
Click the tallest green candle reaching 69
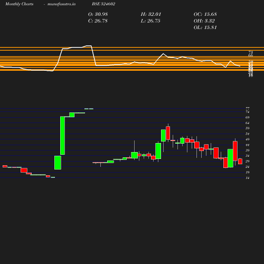(x=62, y=136)
